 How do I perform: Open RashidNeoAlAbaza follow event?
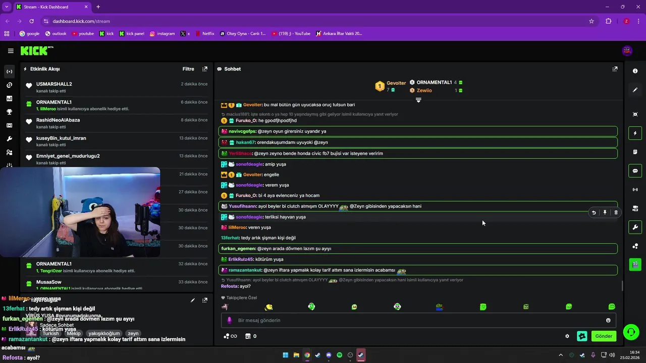(116, 123)
